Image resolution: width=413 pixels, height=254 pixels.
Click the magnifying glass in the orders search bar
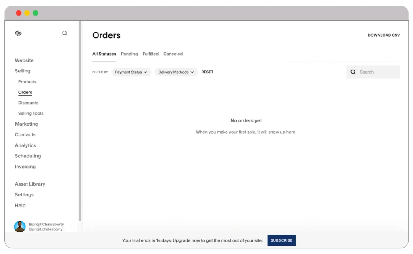tap(353, 72)
